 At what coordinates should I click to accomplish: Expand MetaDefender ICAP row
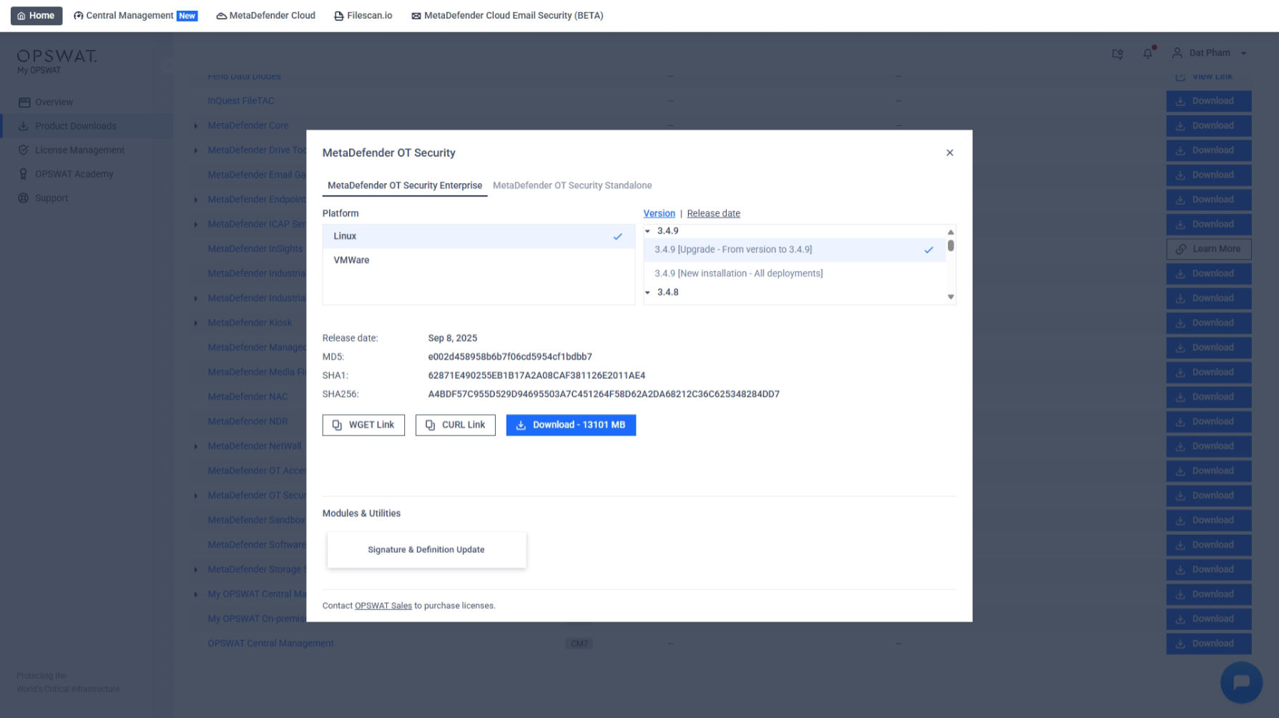(196, 225)
